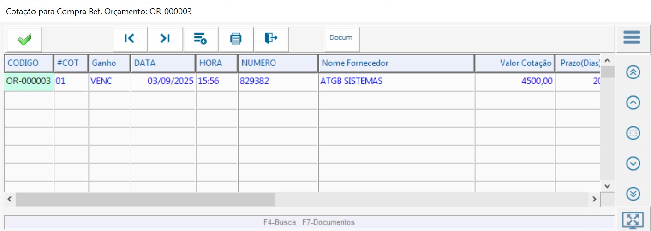The image size is (651, 231).
Task: Click the Valor Cotação column header
Action: click(514, 63)
